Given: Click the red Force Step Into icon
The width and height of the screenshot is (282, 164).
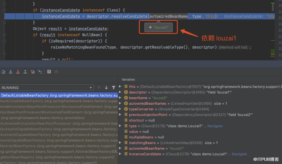Looking at the screenshot, I should click(x=18, y=72).
